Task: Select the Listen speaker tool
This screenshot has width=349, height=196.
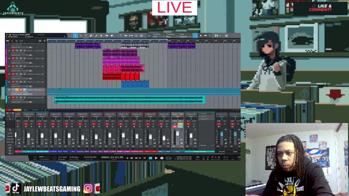Action: point(112,36)
